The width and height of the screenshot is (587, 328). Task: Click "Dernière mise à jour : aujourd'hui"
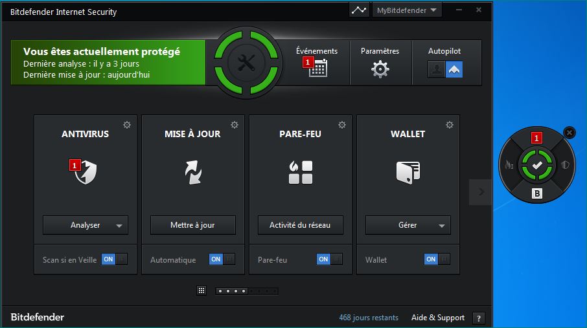click(86, 75)
